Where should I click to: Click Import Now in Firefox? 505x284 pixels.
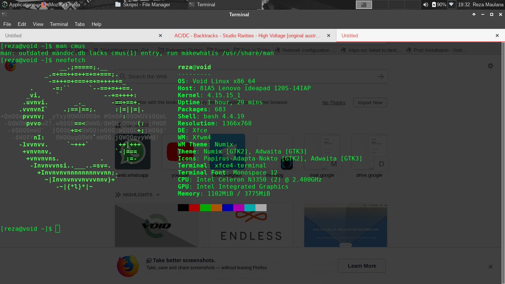click(370, 103)
